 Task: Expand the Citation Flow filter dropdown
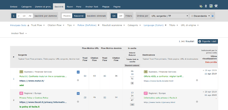[x=56, y=25]
